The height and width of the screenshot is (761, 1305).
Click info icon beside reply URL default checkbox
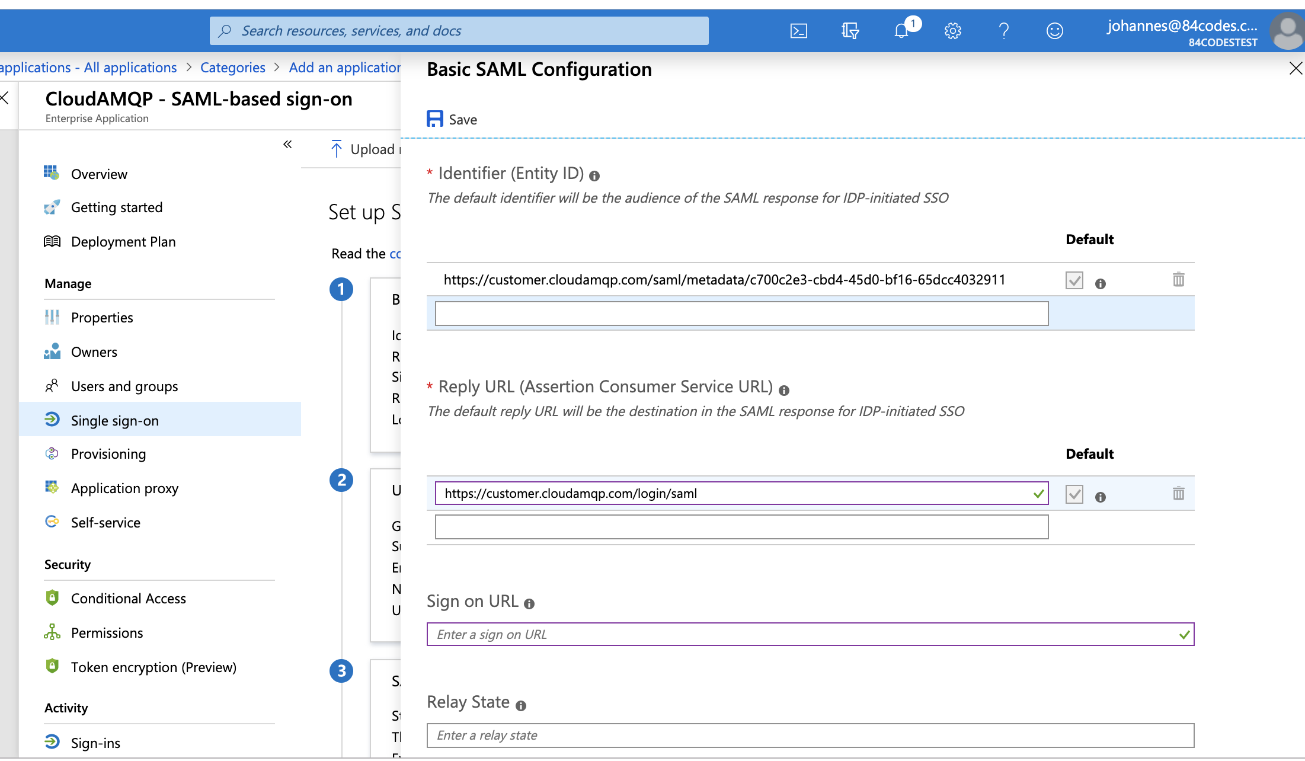point(1100,497)
